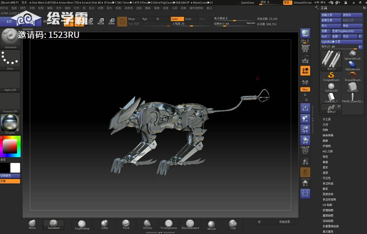Image resolution: width=367 pixels, height=234 pixels.
Task: Adjust the 绘制大小 64 slider
Action: tap(234, 24)
